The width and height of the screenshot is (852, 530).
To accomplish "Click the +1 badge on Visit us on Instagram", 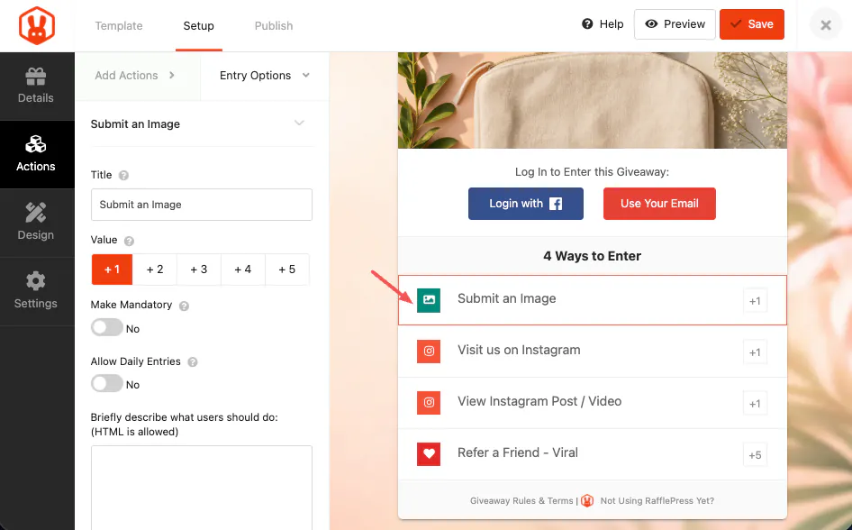I will coord(755,352).
